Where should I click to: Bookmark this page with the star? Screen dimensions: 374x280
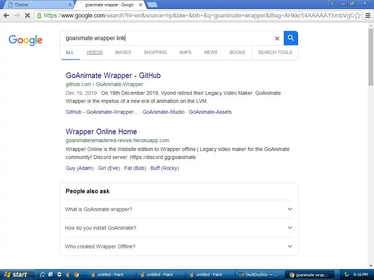coord(357,16)
